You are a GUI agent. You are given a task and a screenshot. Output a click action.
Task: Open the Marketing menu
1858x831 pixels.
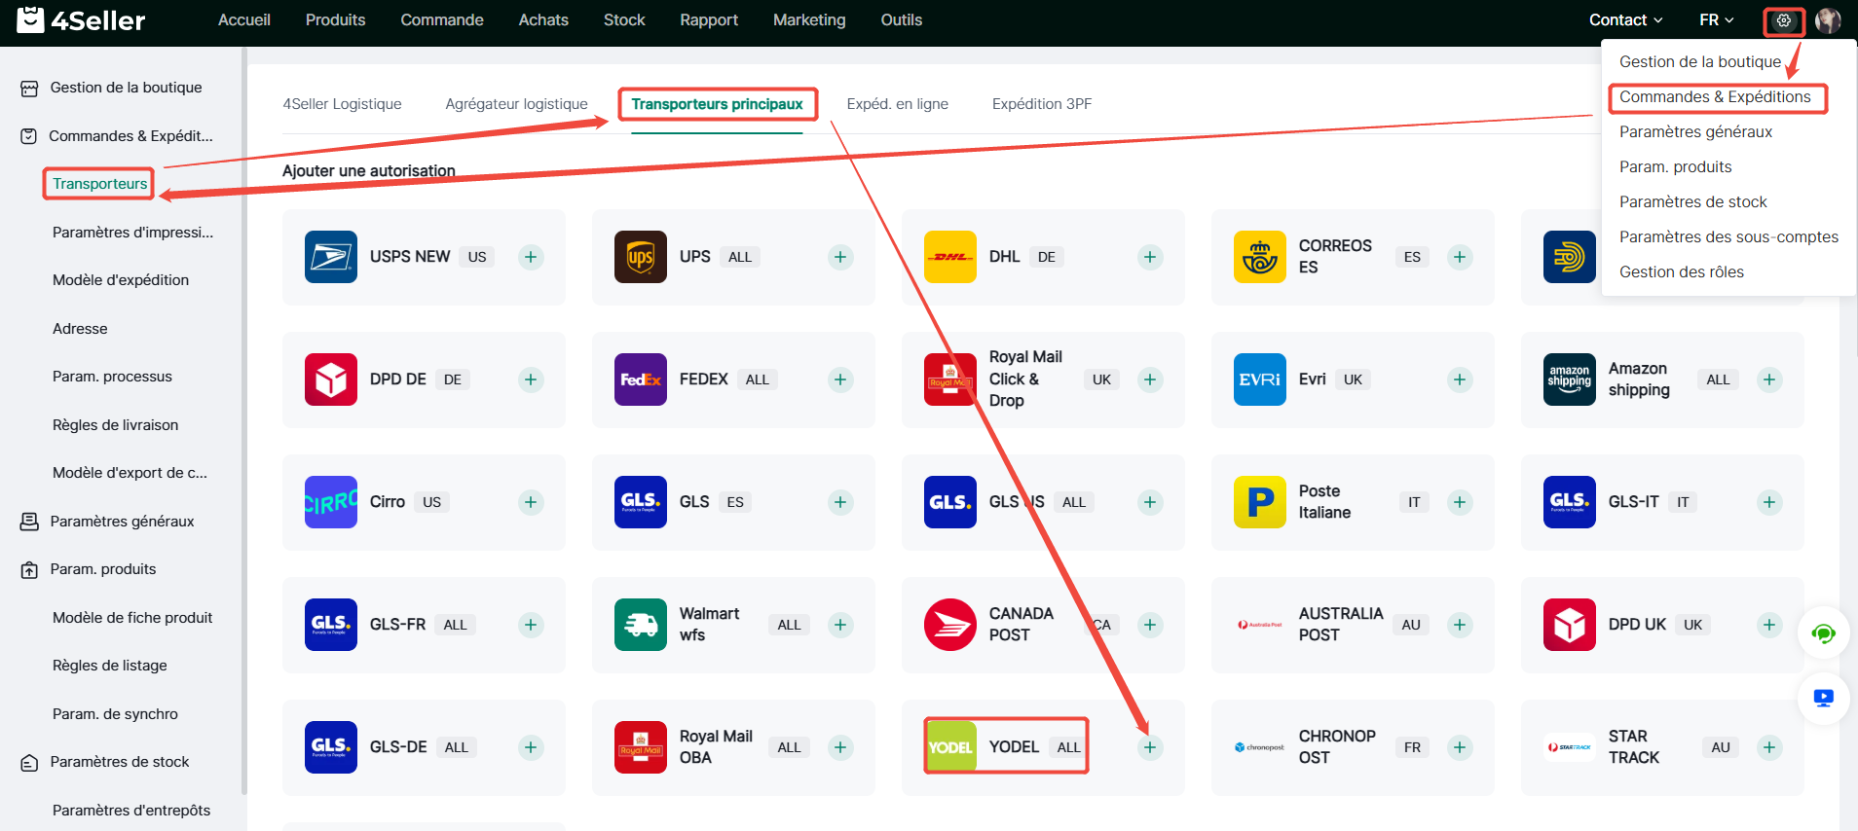tap(809, 19)
